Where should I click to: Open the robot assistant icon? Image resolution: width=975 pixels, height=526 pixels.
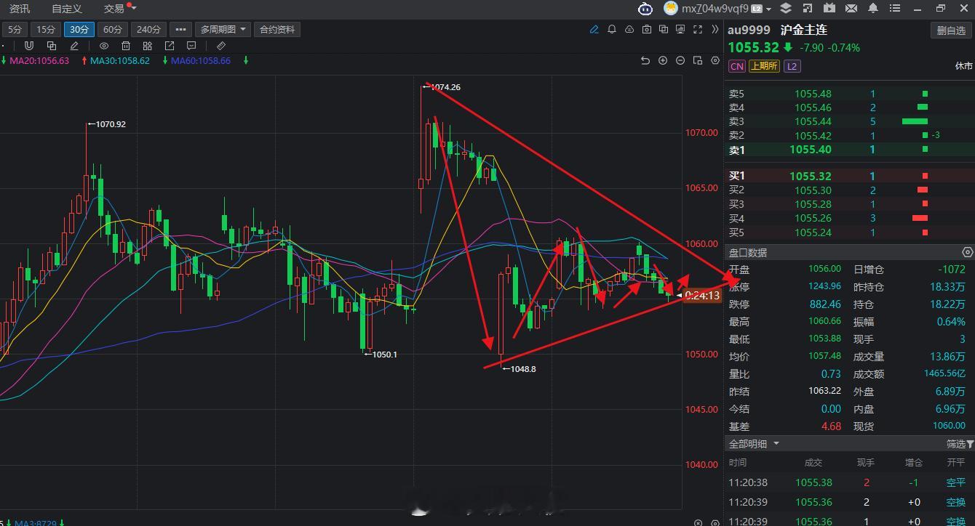click(645, 9)
